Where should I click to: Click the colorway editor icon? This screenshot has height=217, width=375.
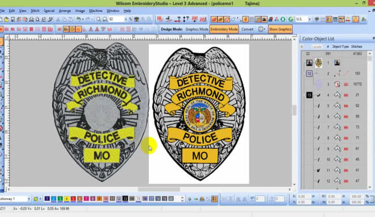coord(36,199)
